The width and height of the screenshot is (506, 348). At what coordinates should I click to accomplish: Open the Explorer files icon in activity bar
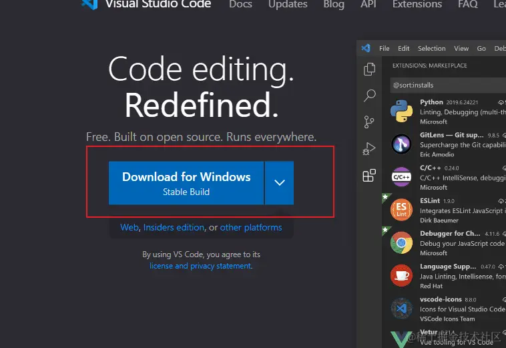point(369,69)
